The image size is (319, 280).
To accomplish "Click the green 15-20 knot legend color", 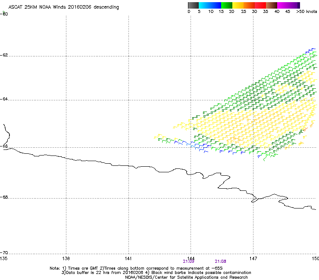I will [227, 5].
